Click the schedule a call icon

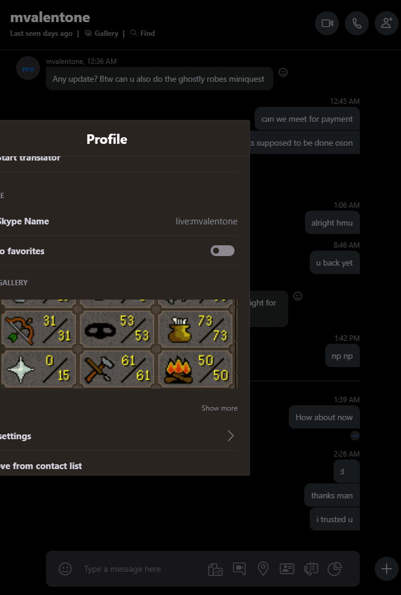coord(311,568)
